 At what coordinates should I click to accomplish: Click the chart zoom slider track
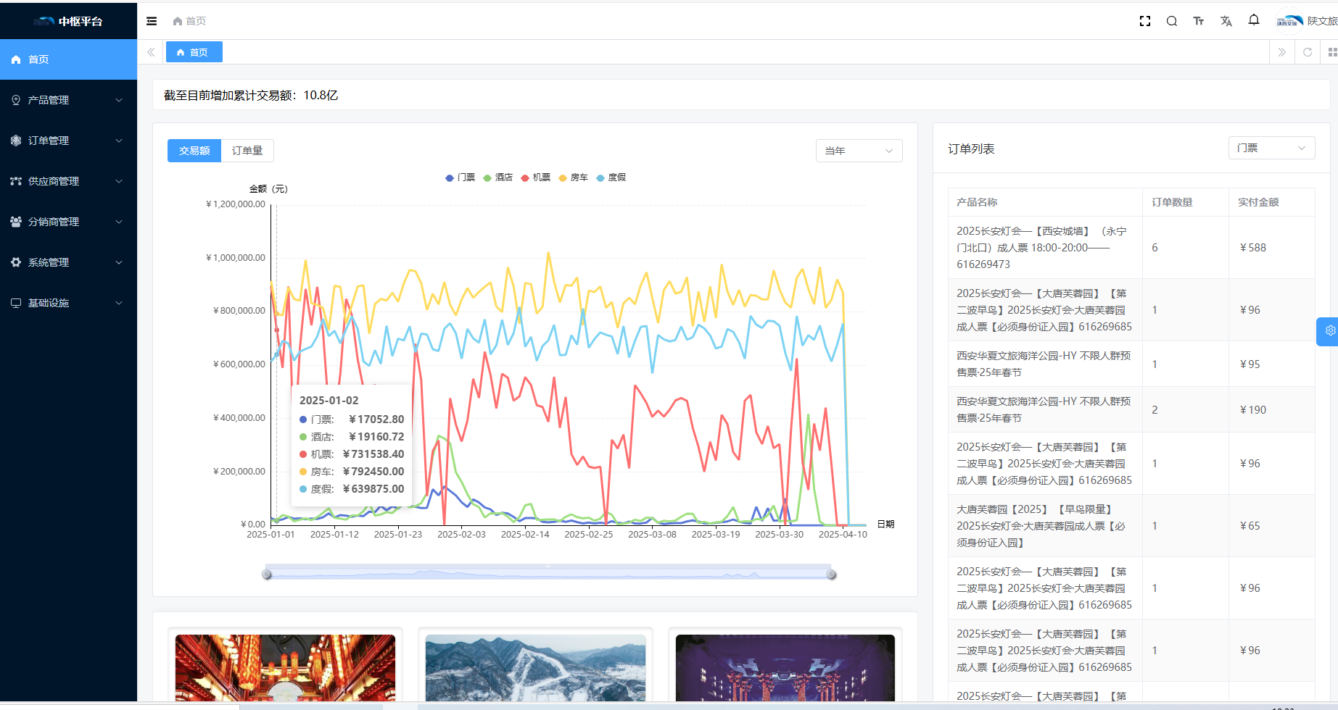click(549, 573)
